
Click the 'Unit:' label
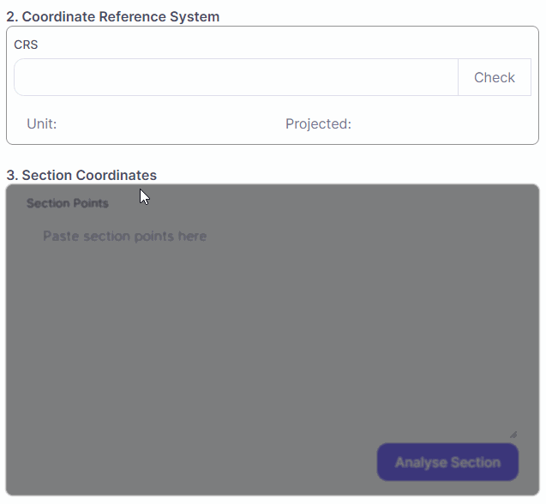click(42, 123)
